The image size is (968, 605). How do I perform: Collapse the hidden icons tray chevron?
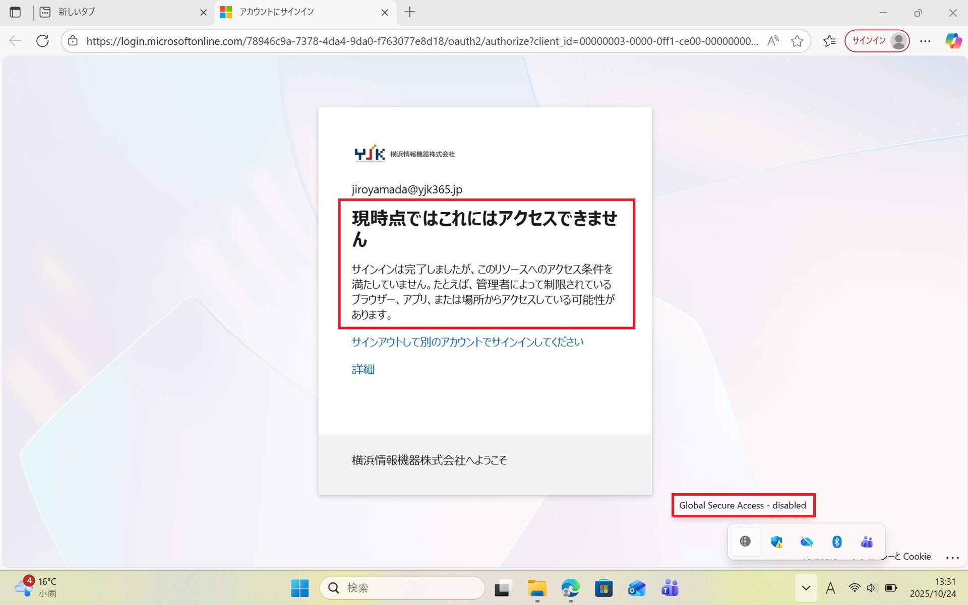[x=806, y=588]
